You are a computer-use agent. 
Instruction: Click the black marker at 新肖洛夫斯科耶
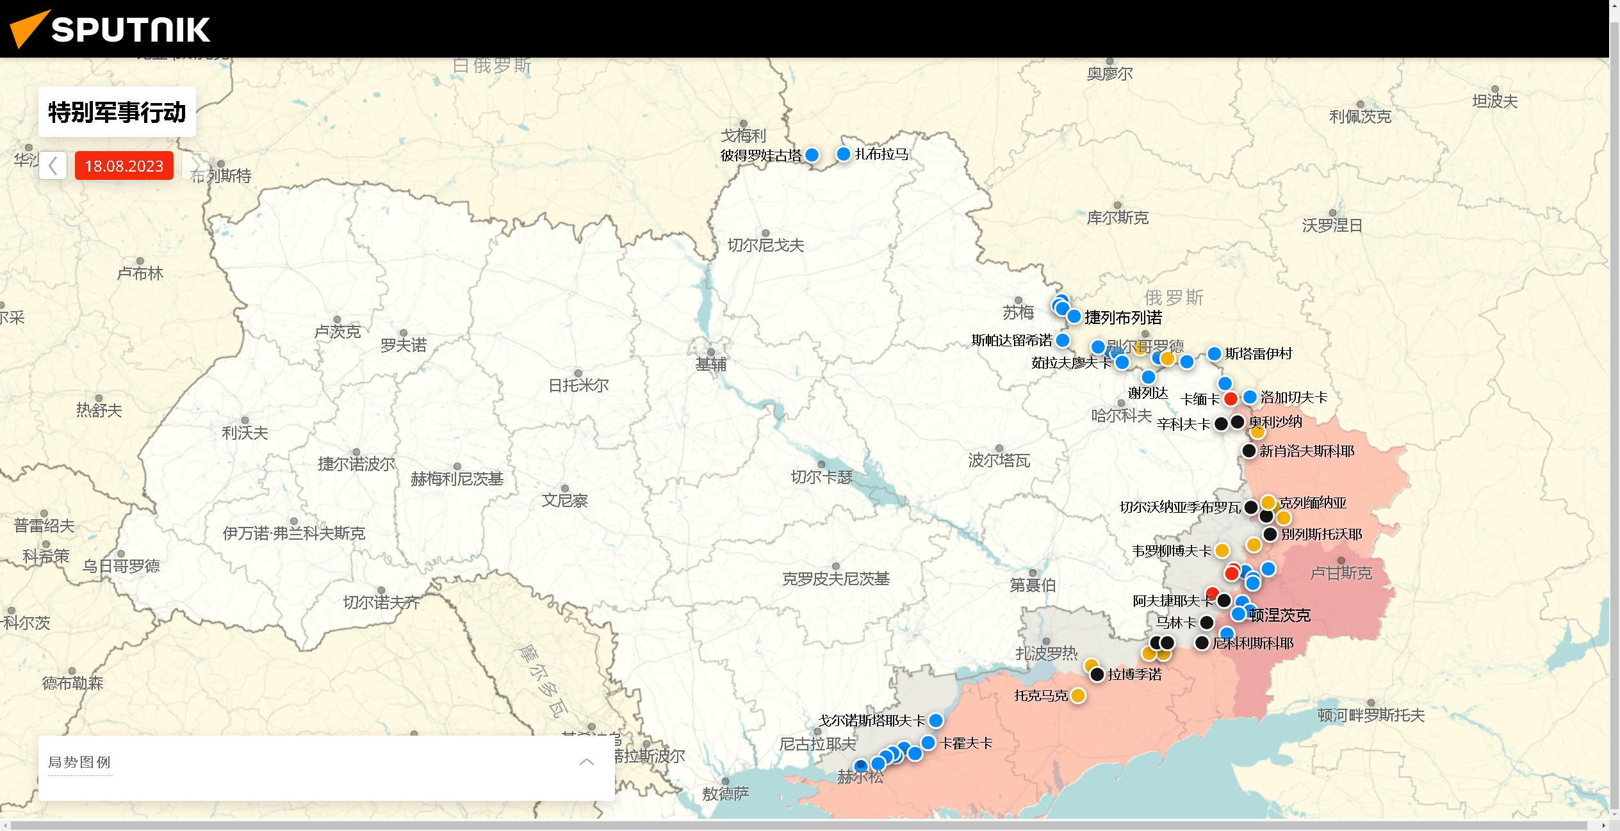click(1248, 451)
